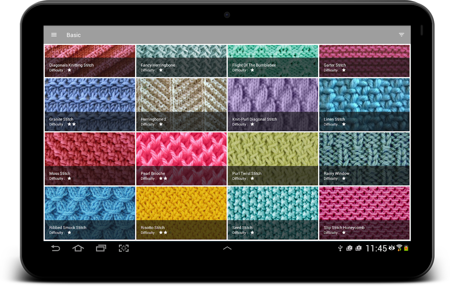Tap the Android home button
The width and height of the screenshot is (450, 286).
point(78,248)
